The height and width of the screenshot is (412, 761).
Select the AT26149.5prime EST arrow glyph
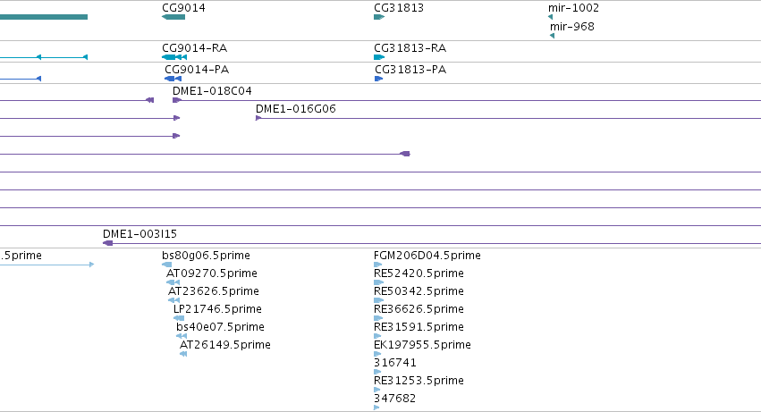183,354
